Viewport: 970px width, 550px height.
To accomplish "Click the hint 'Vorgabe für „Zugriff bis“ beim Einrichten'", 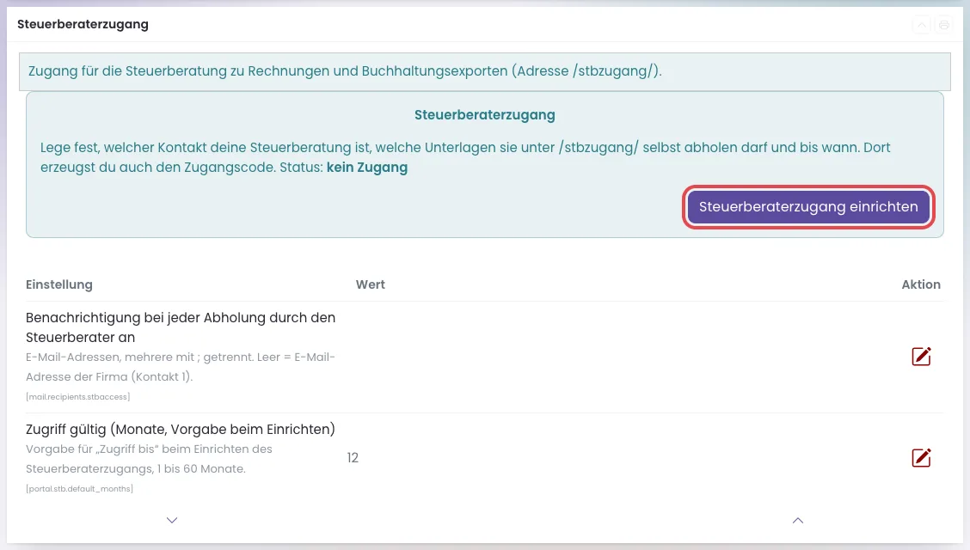I will (149, 459).
